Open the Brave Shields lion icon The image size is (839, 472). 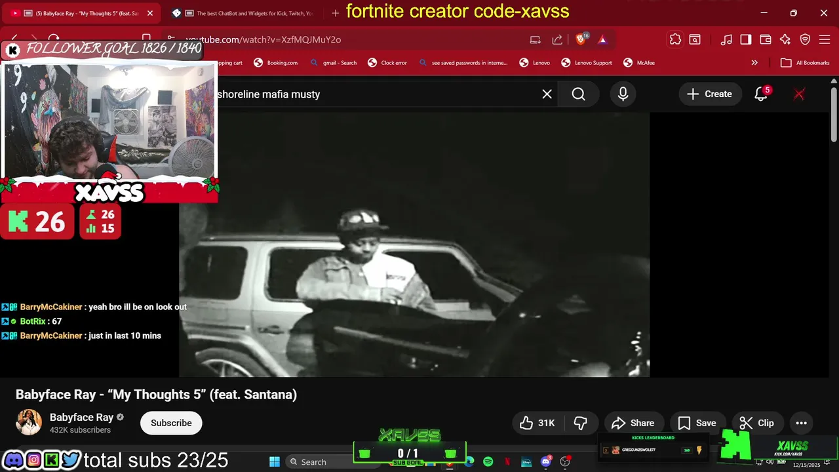(x=581, y=39)
